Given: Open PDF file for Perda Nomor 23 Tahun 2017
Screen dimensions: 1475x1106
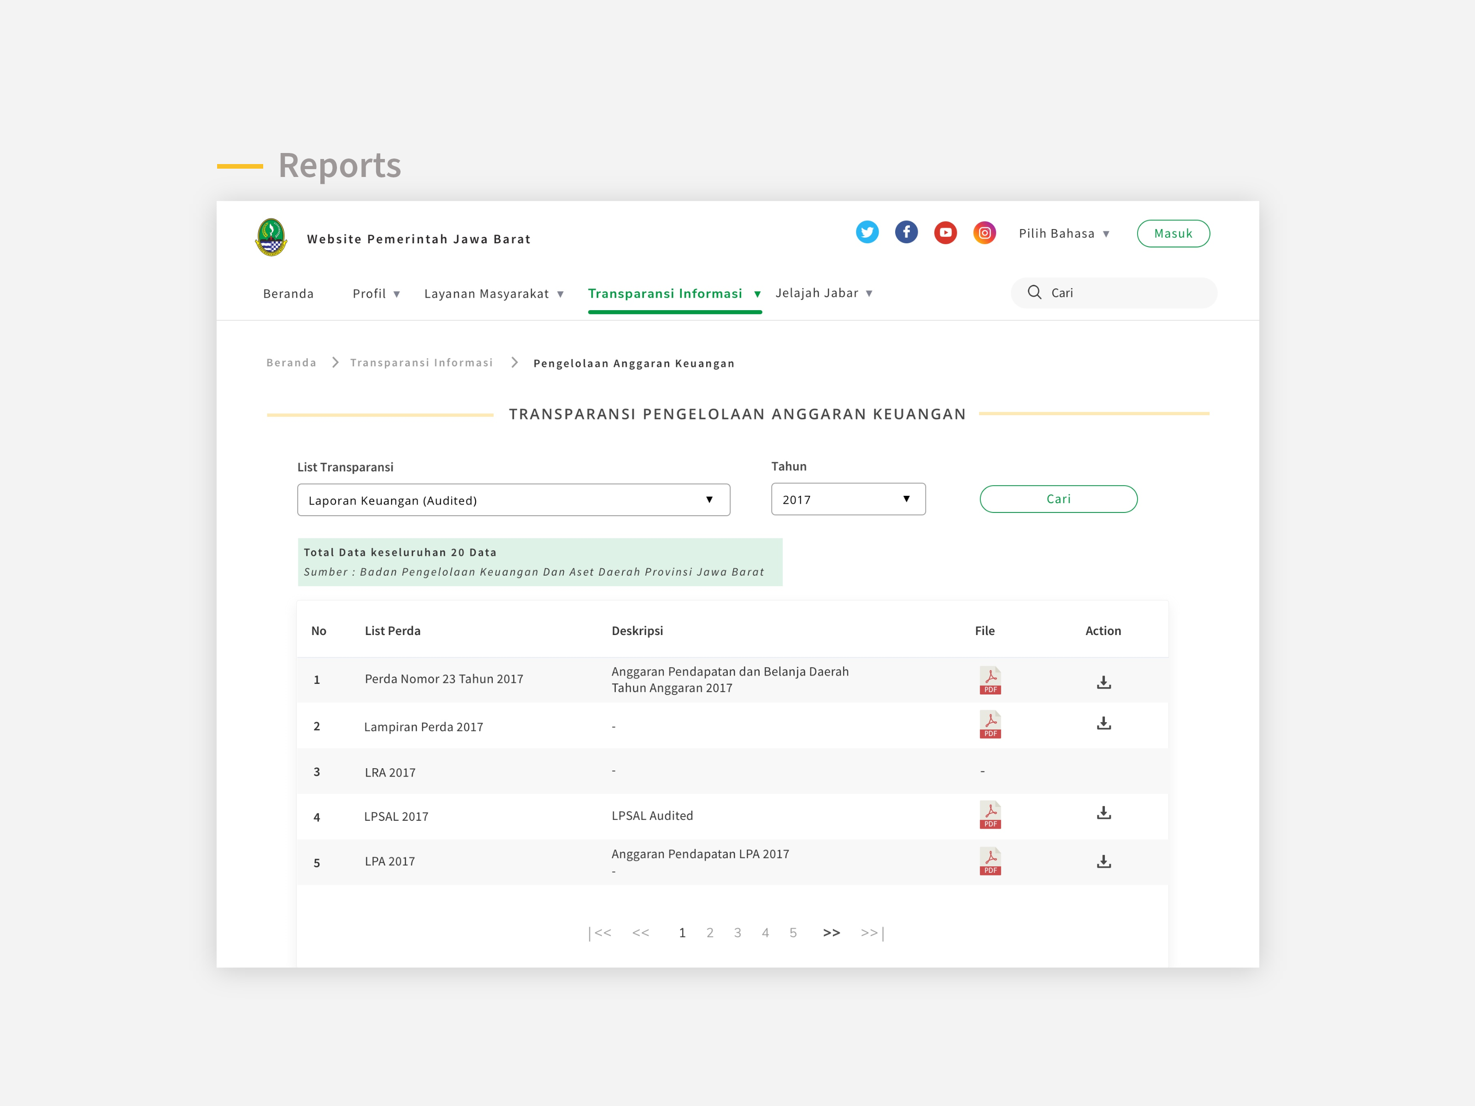Looking at the screenshot, I should click(990, 680).
